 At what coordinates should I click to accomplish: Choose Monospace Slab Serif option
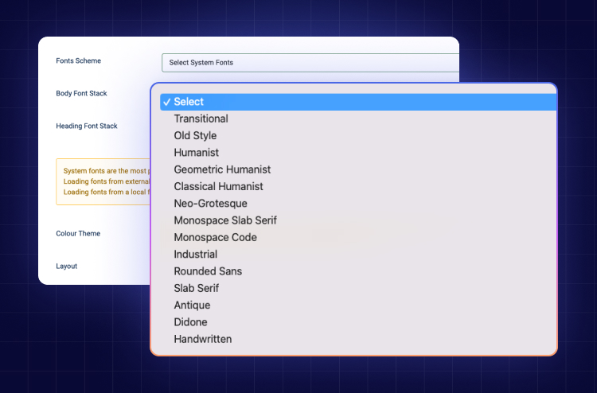coord(358,220)
